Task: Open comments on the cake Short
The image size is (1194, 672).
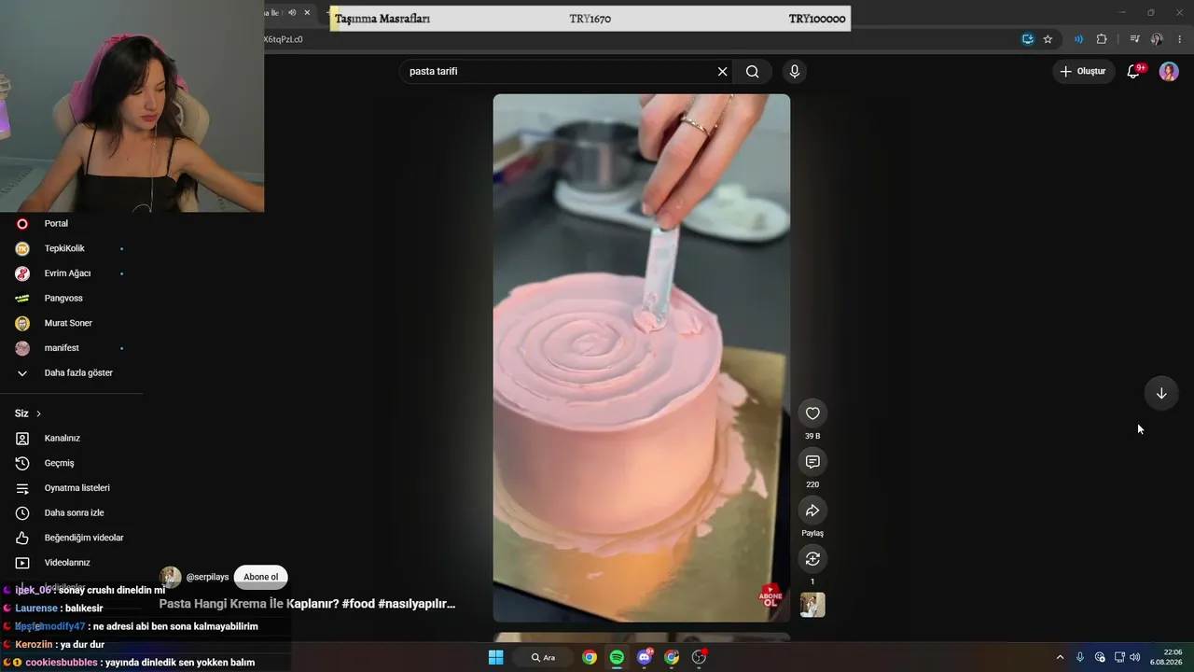Action: click(812, 462)
